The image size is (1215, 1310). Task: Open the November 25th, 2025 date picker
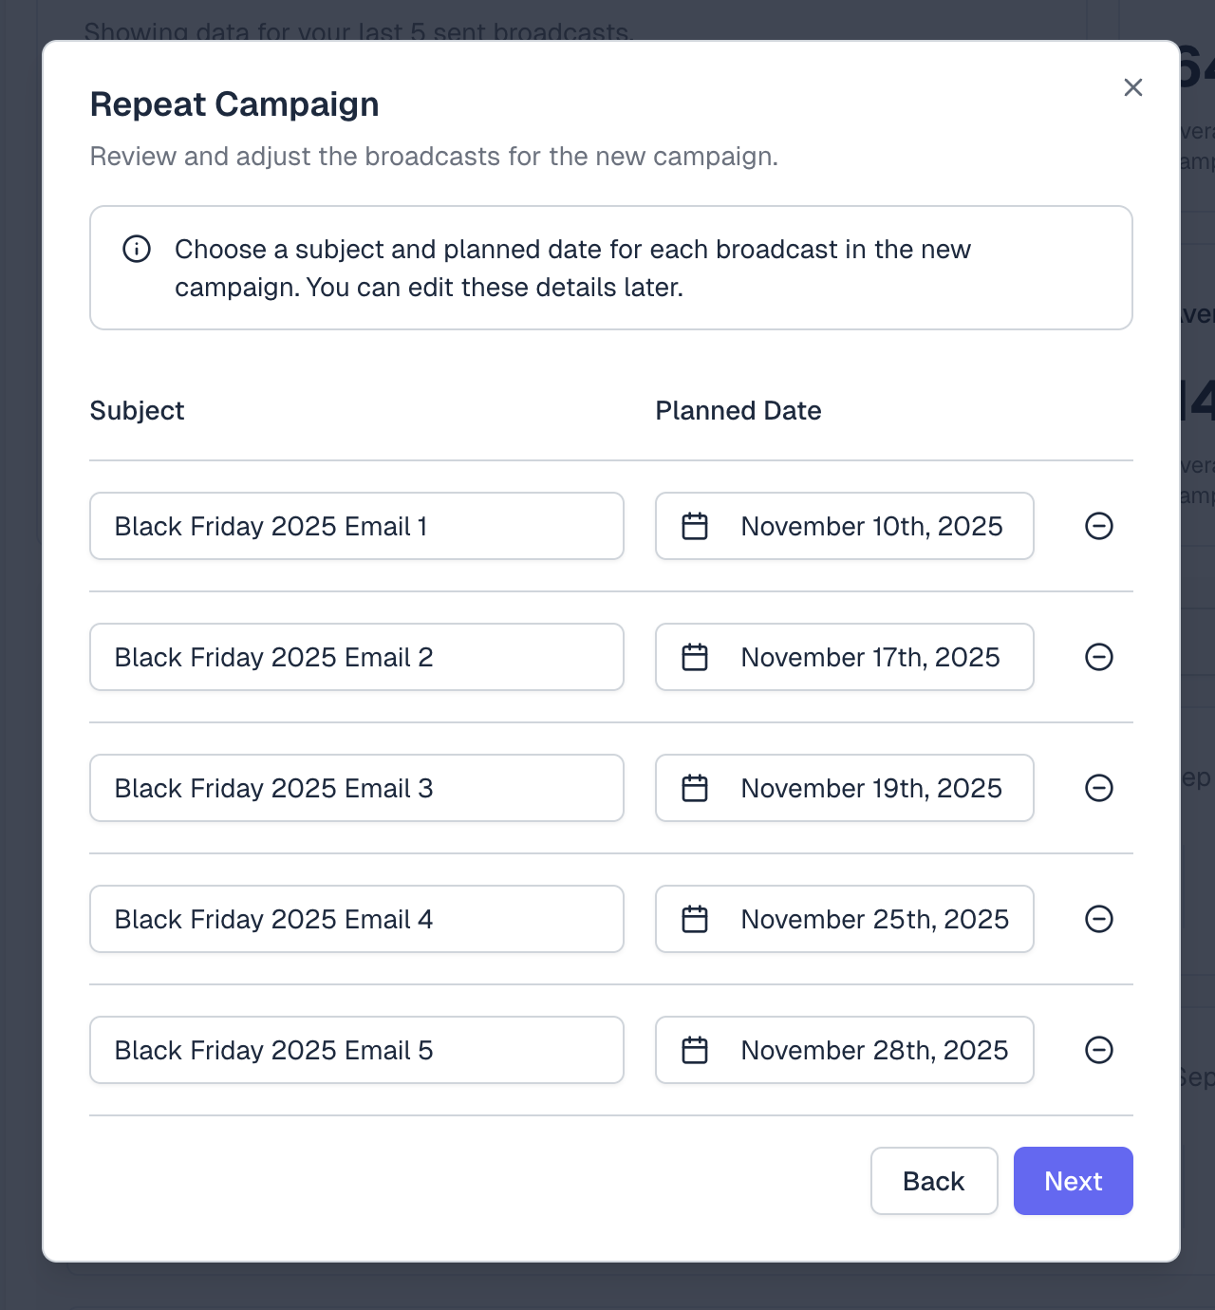[844, 919]
